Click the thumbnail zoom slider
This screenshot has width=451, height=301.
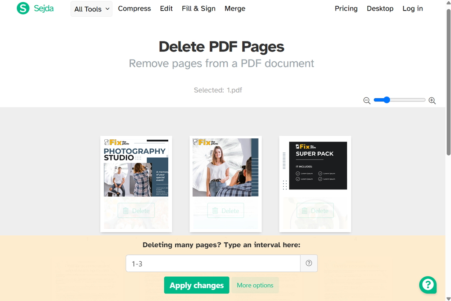(399, 100)
